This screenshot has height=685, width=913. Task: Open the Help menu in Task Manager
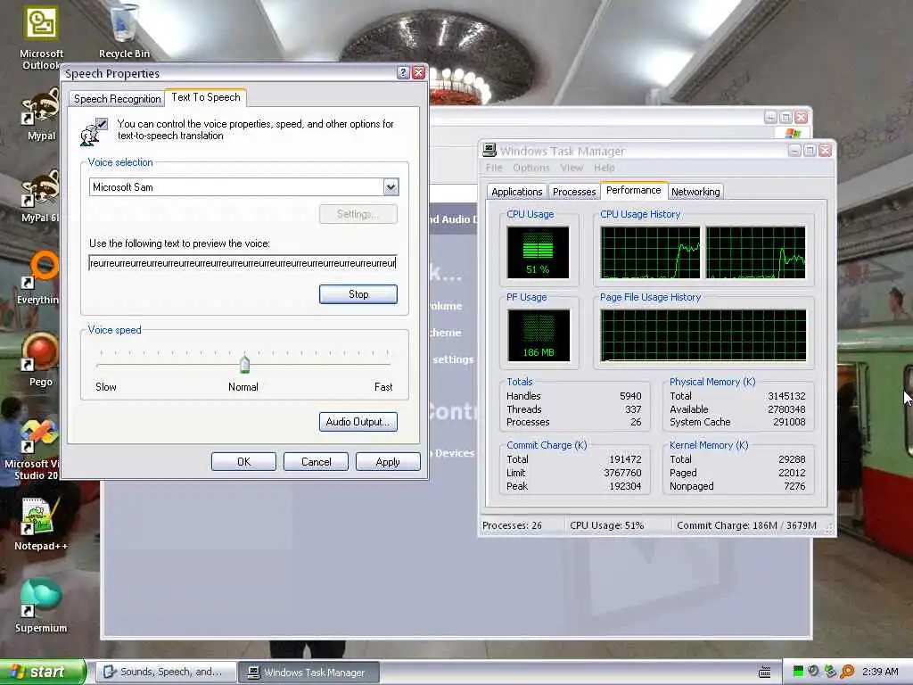pyautogui.click(x=605, y=168)
